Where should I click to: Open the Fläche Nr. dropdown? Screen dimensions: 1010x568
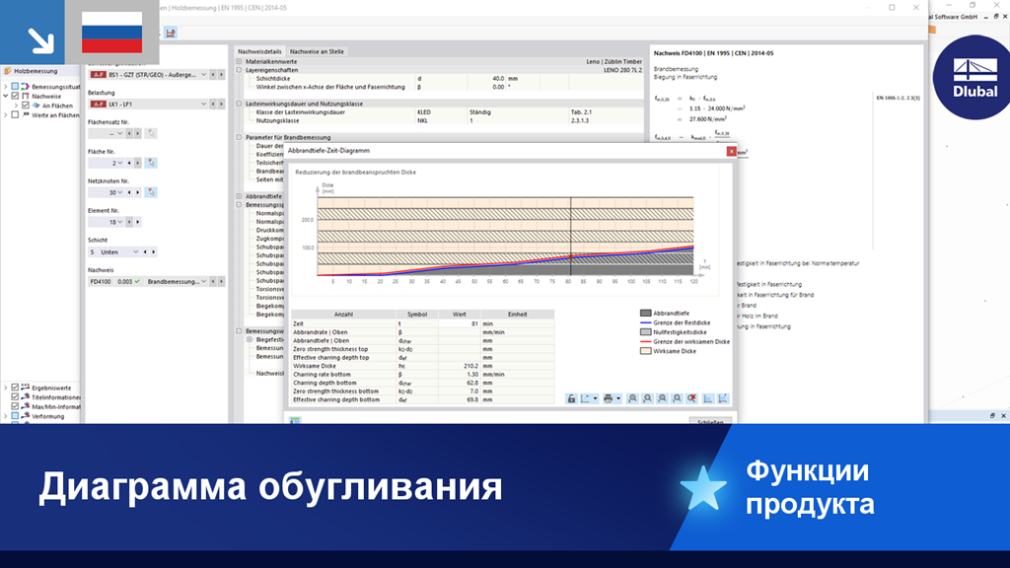point(119,163)
